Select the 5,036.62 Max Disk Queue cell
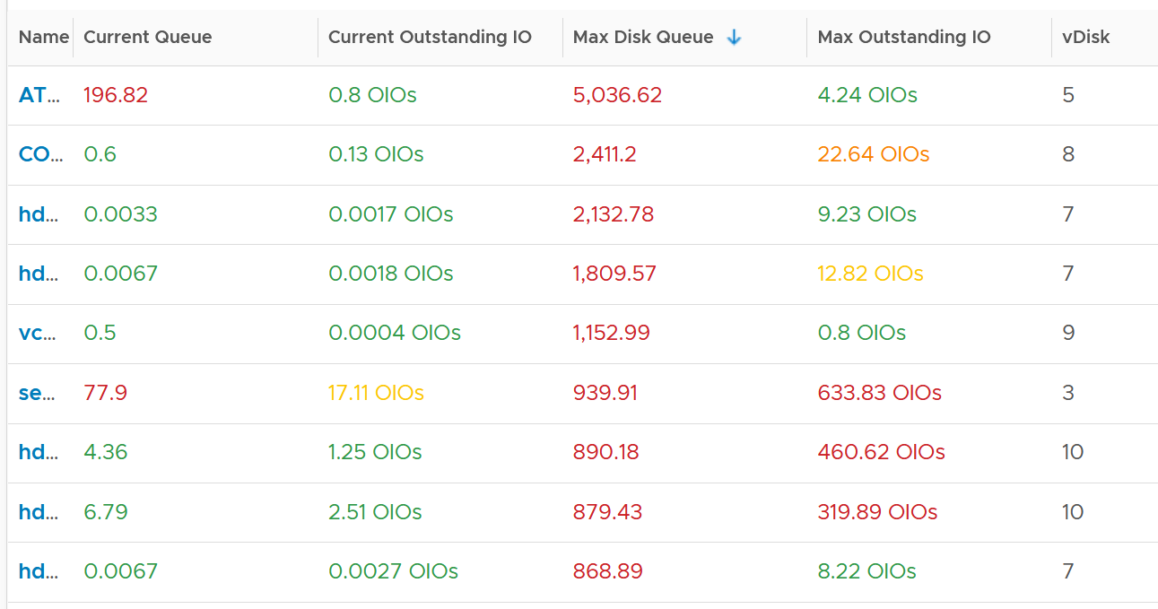 click(x=617, y=95)
